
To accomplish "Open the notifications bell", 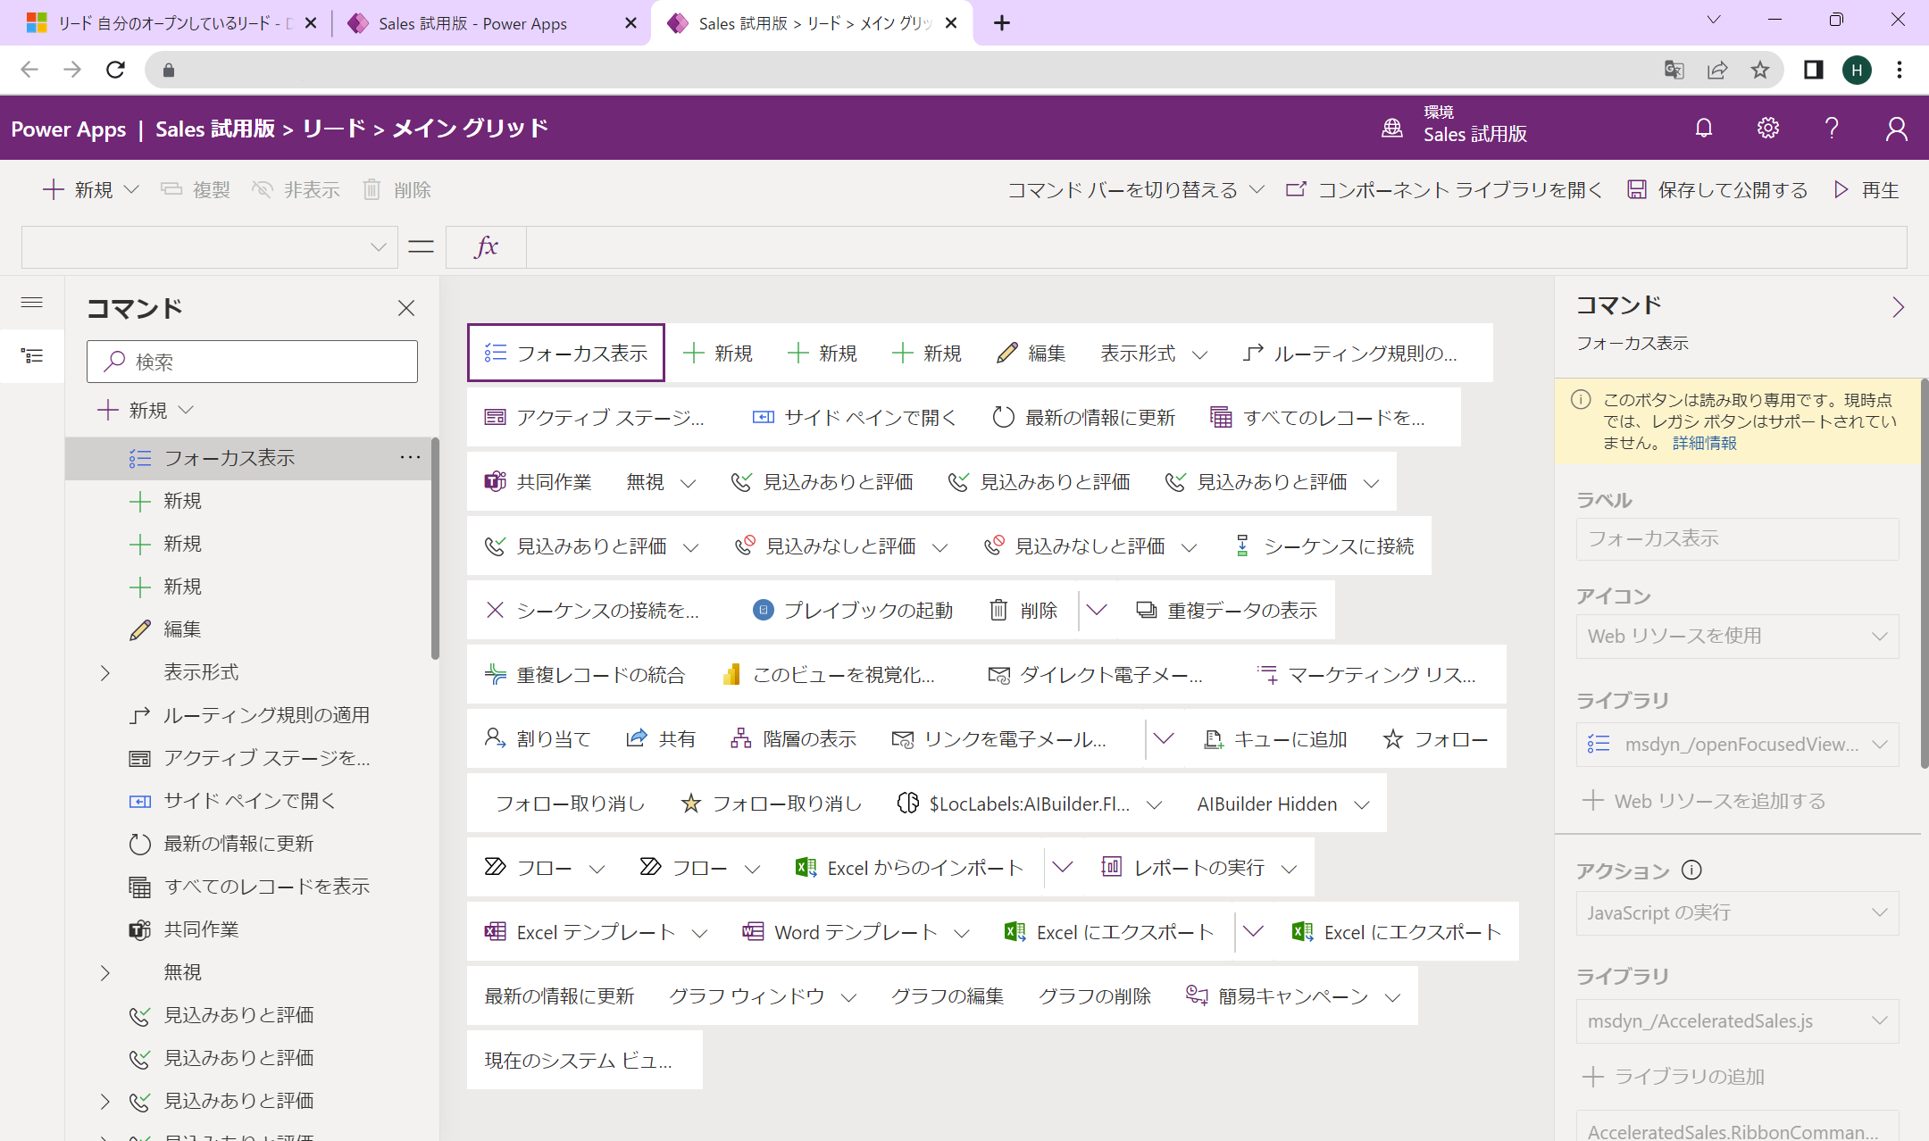I will [1704, 129].
